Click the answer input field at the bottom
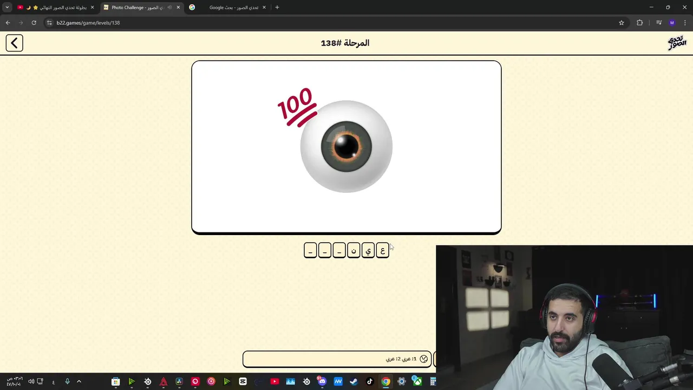 click(337, 359)
